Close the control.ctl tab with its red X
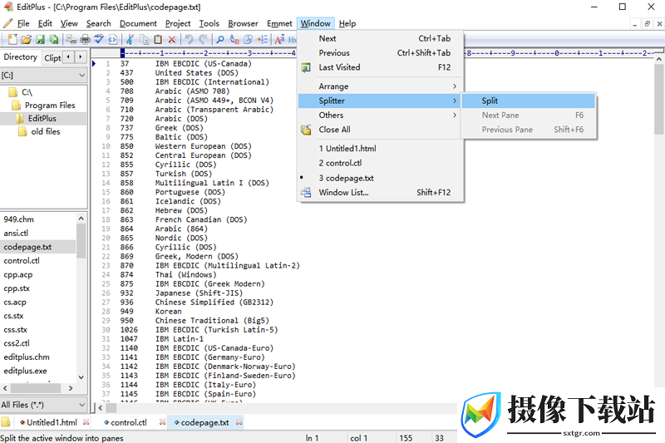Screen dimensions: 665x443 [162, 422]
